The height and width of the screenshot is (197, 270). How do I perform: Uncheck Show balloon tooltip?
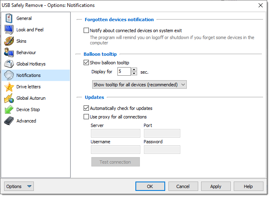click(86, 63)
